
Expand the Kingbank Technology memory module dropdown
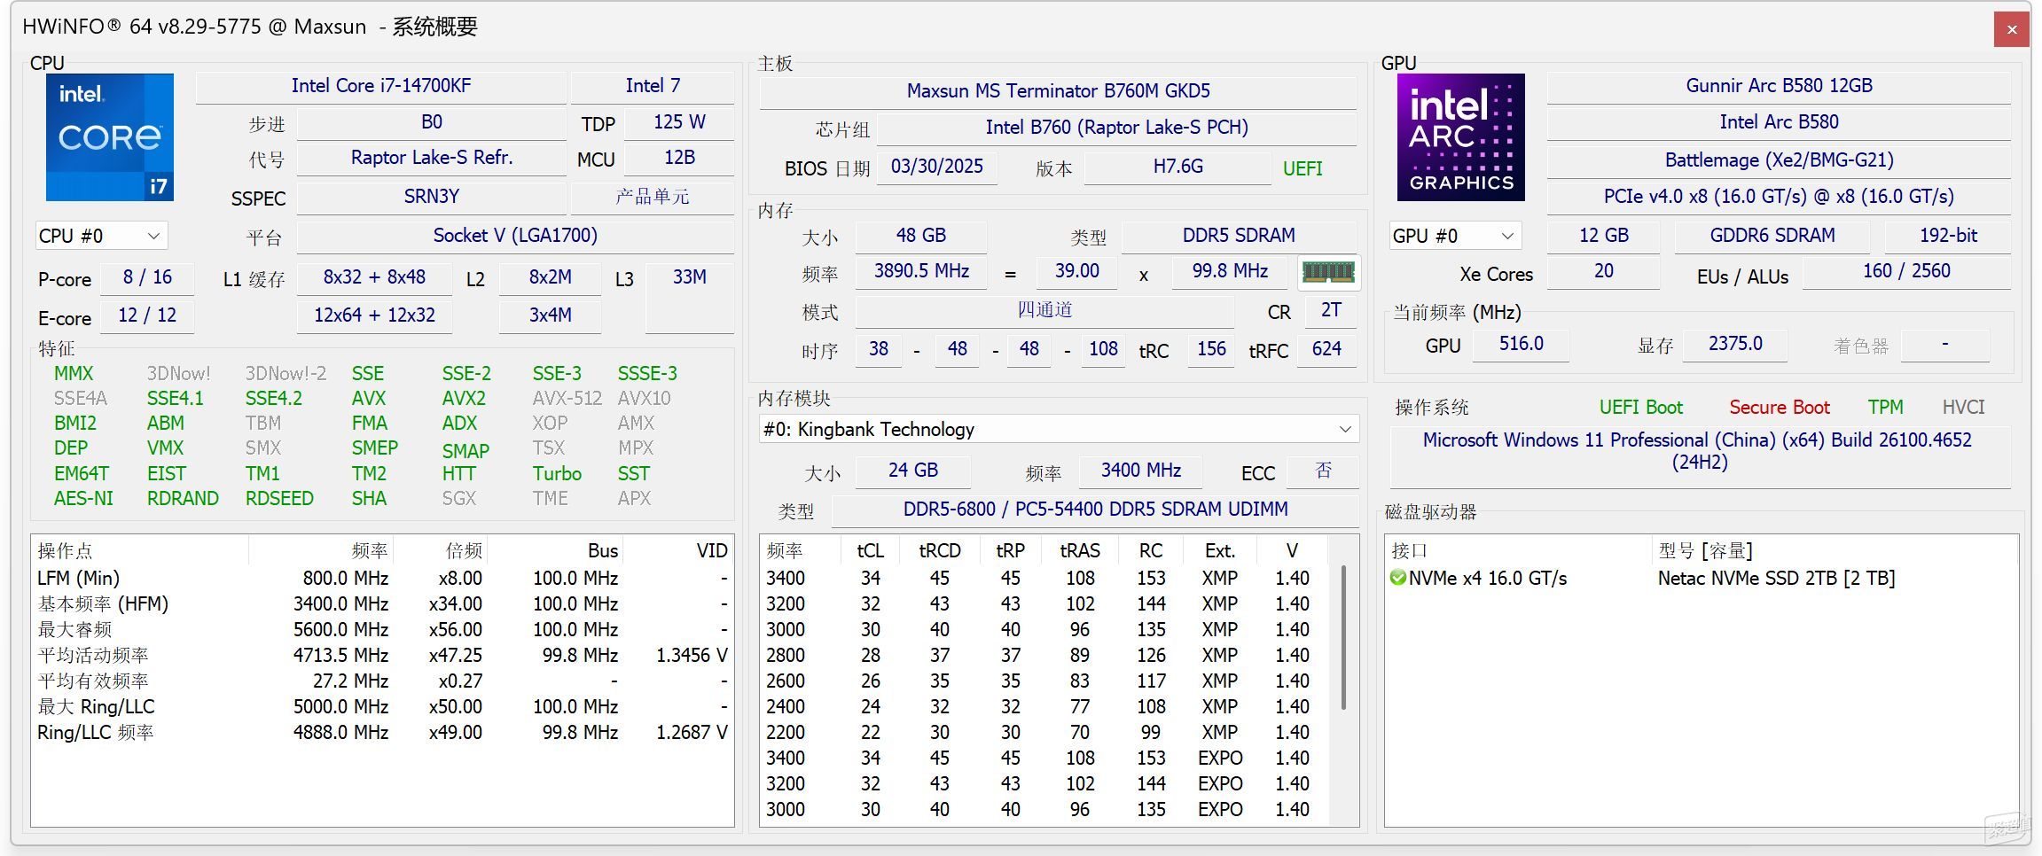pyautogui.click(x=1059, y=430)
